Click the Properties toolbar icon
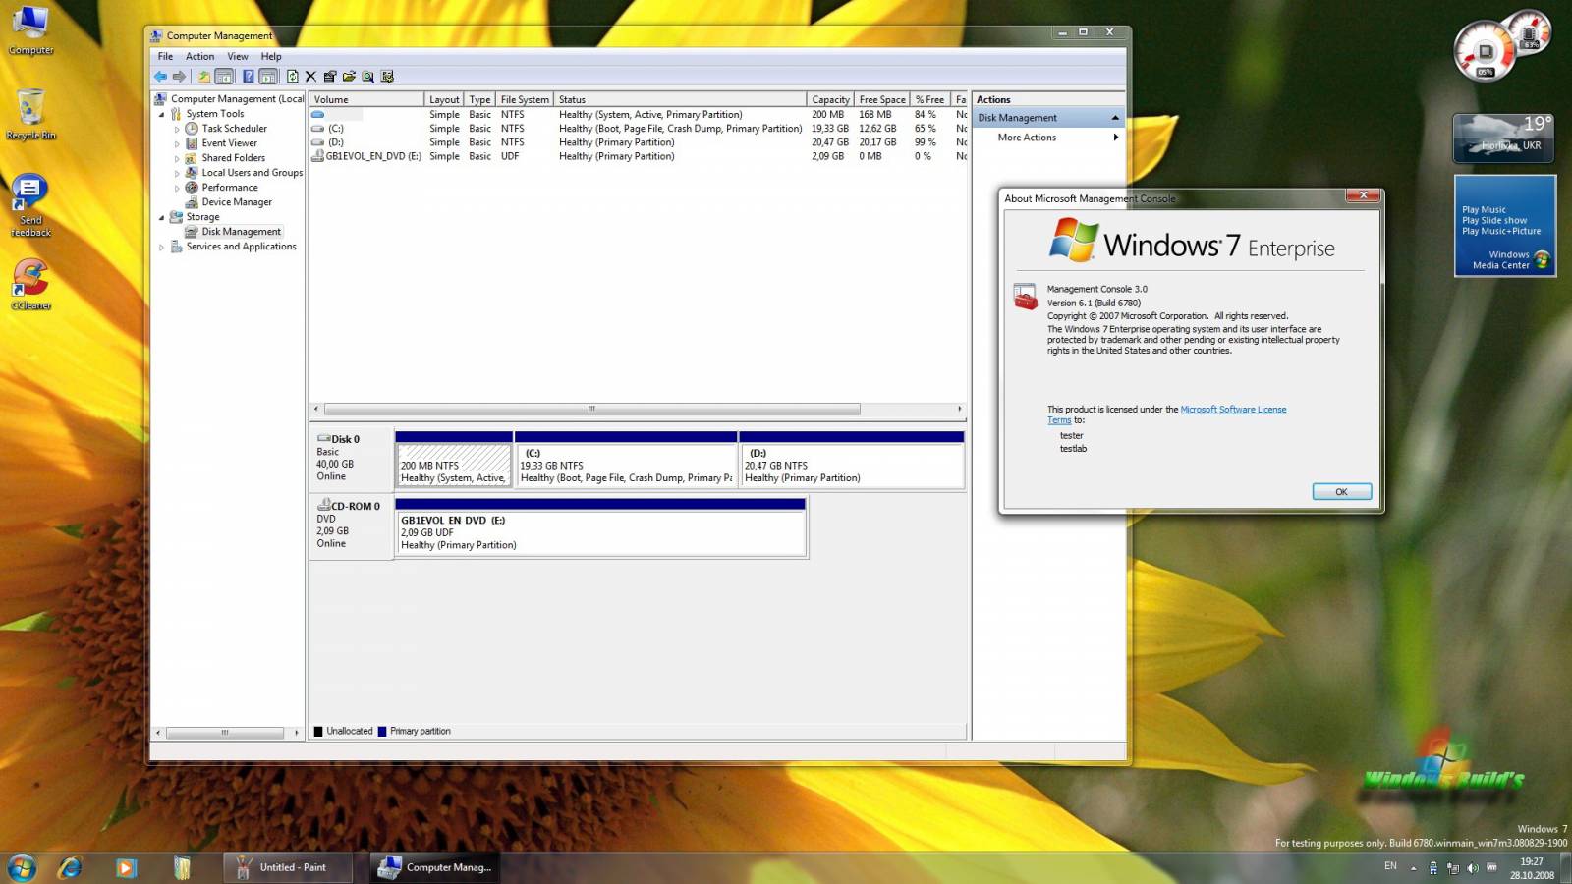1572x884 pixels. point(330,77)
